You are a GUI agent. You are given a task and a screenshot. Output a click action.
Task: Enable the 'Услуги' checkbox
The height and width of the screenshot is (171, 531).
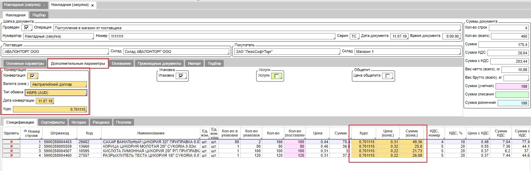click(277, 76)
